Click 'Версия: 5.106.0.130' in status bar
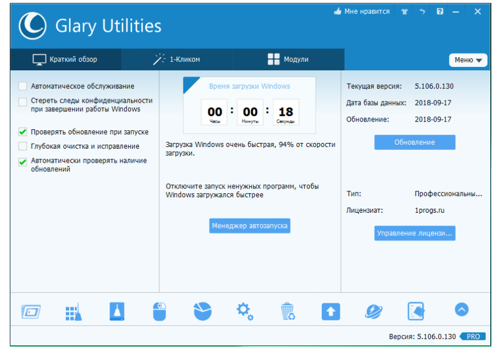This screenshot has width=503, height=350. click(422, 337)
